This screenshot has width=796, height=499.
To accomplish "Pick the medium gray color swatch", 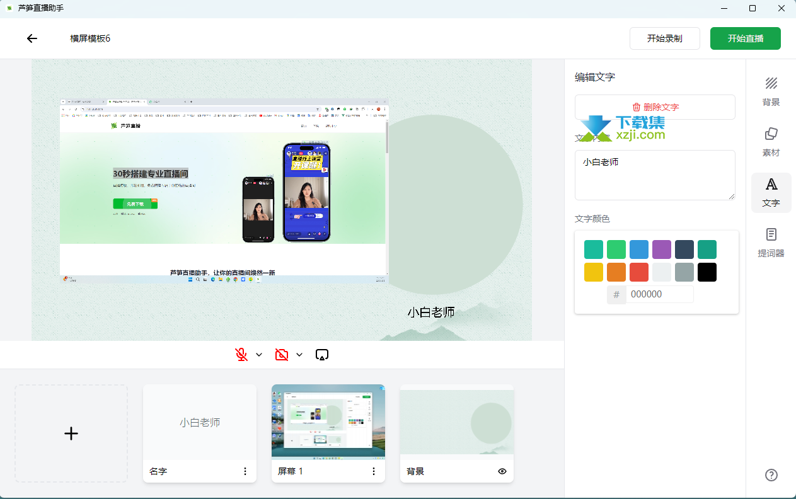I will pos(684,272).
